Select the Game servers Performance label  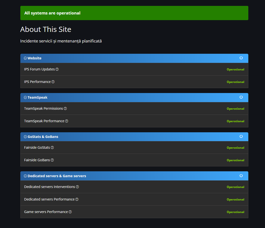click(x=46, y=212)
